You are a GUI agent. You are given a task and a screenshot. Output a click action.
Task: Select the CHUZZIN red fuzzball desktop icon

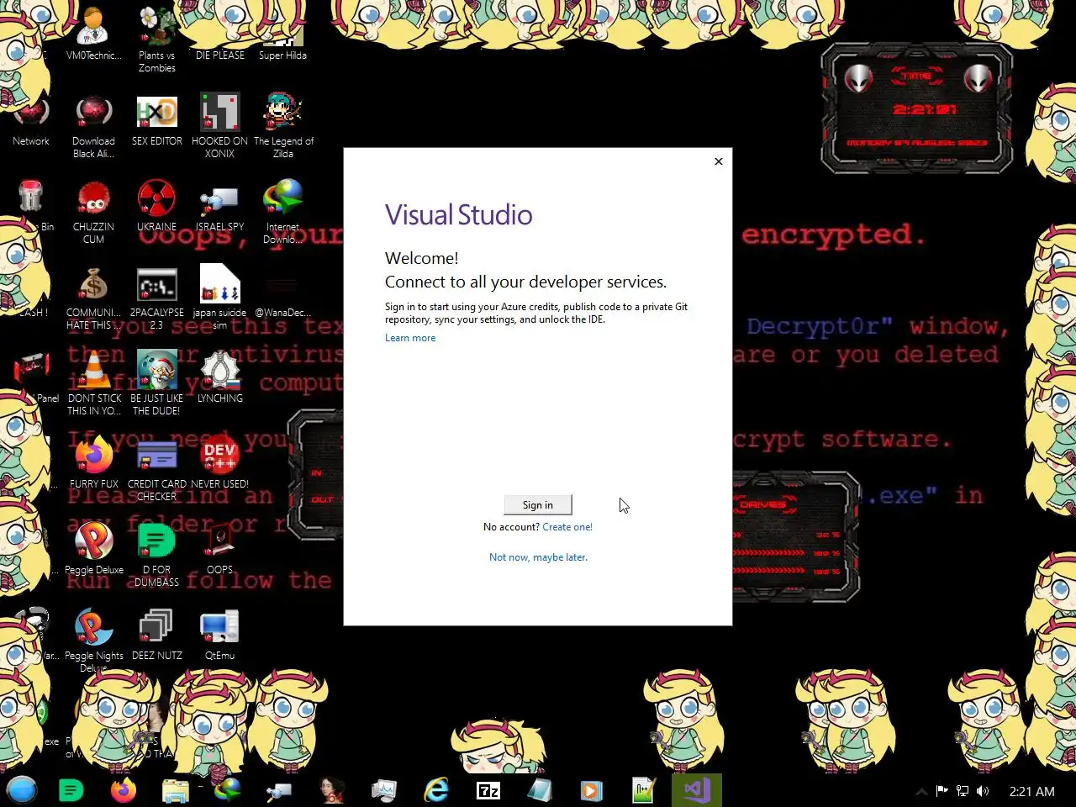[x=93, y=212]
